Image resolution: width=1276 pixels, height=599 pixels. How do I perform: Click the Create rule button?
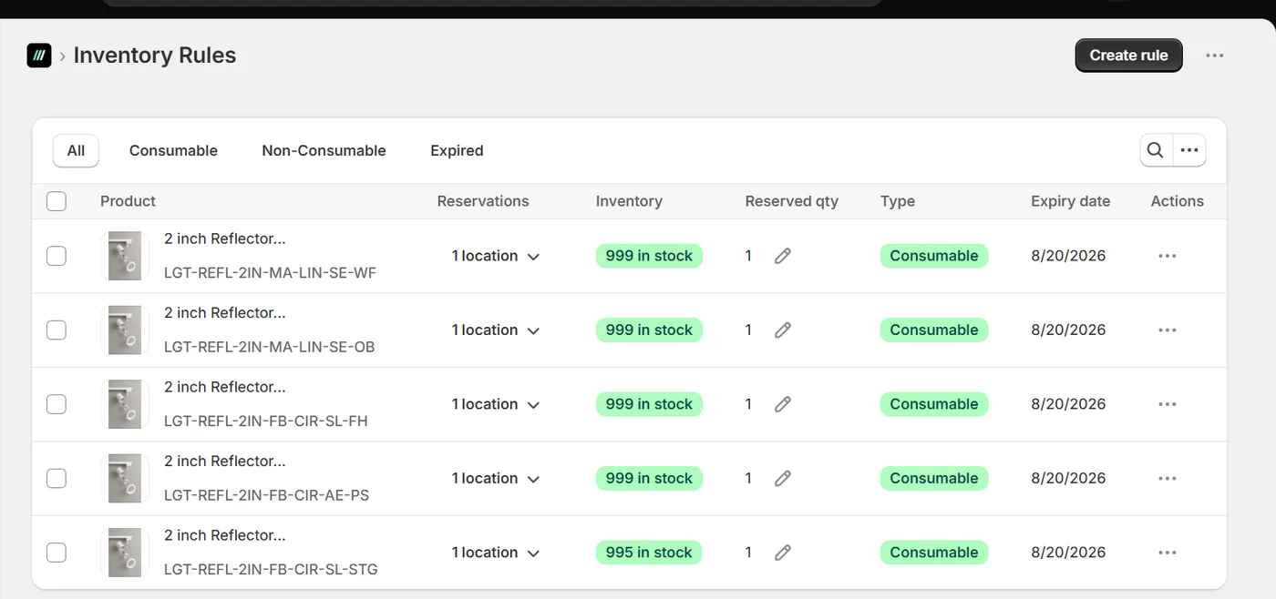click(1128, 56)
